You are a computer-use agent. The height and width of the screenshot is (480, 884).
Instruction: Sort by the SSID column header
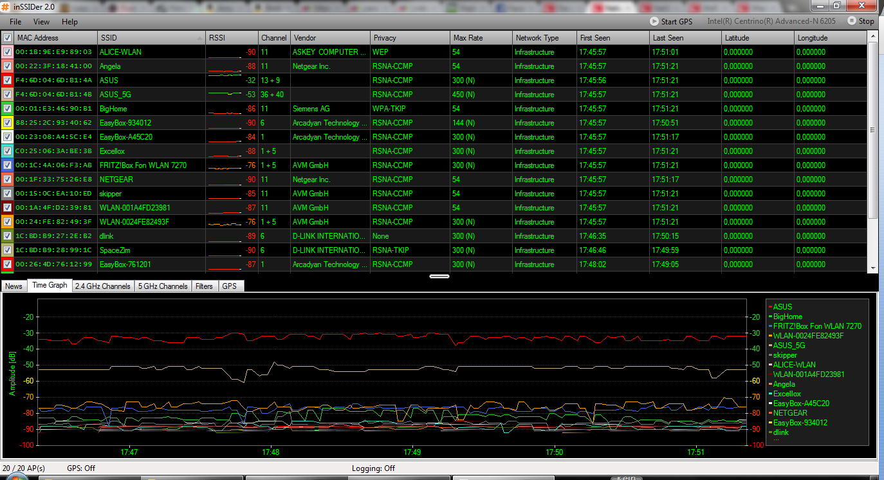point(151,38)
